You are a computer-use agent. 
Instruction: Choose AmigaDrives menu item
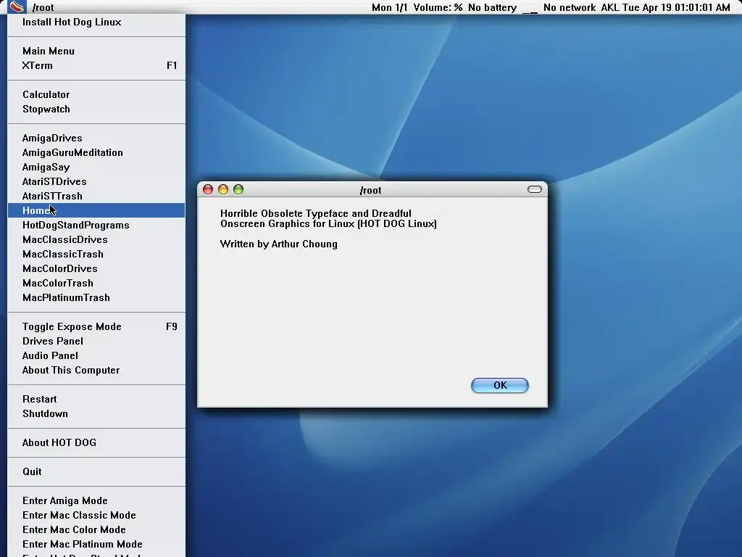(96, 139)
